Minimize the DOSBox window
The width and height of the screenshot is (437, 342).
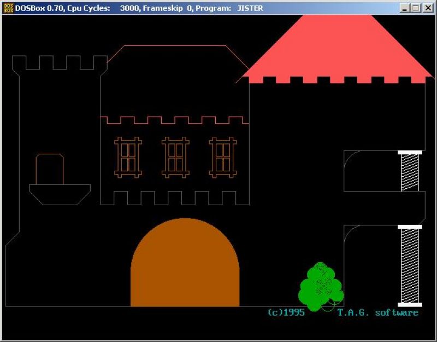[x=405, y=8]
